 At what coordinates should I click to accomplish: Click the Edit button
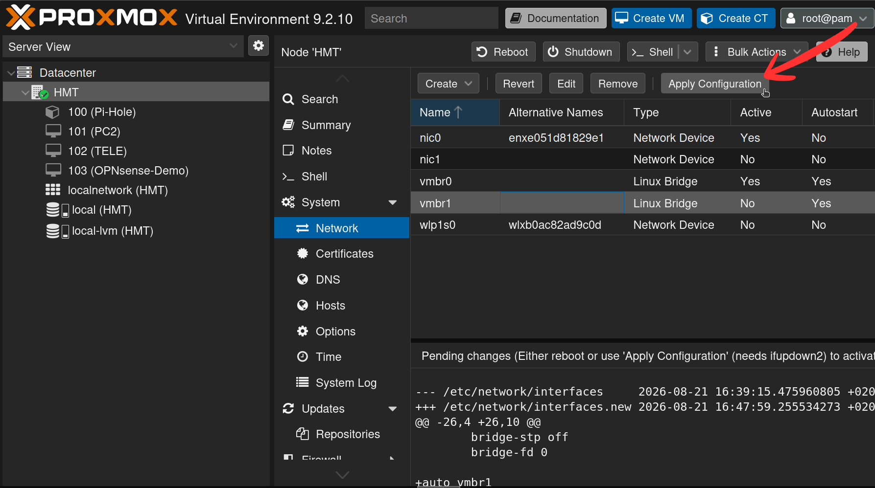click(566, 84)
